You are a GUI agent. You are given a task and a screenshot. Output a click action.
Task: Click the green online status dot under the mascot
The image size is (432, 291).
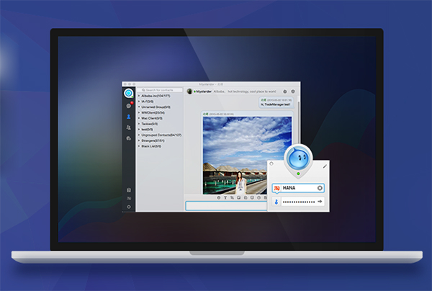pos(297,174)
